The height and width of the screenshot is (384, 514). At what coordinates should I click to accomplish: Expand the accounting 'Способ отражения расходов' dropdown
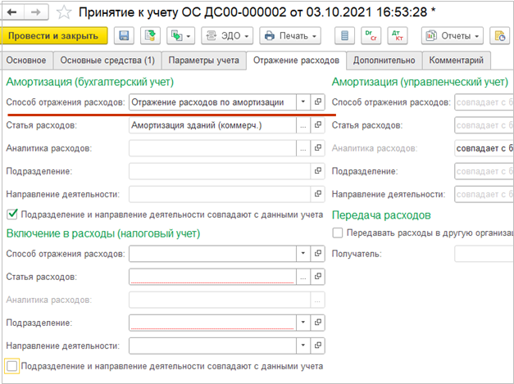(x=303, y=102)
